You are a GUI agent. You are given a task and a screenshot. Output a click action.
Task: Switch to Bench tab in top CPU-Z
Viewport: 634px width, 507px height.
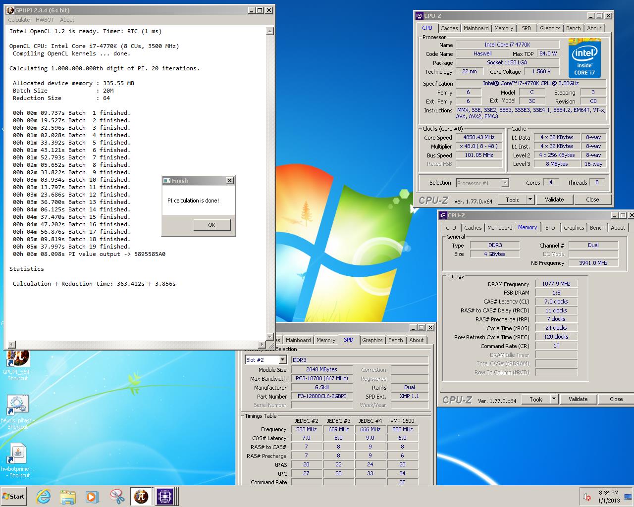click(x=574, y=28)
